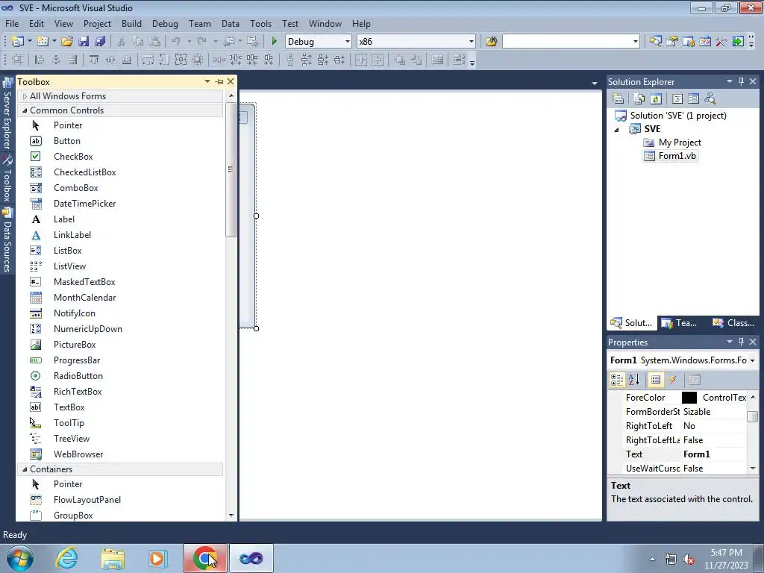The height and width of the screenshot is (573, 764).
Task: Toggle Show All Files in Solution Explorer
Action: [639, 99]
